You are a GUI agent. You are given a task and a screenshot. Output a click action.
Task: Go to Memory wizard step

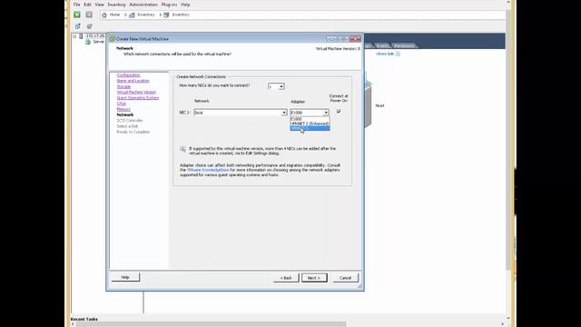tap(123, 109)
